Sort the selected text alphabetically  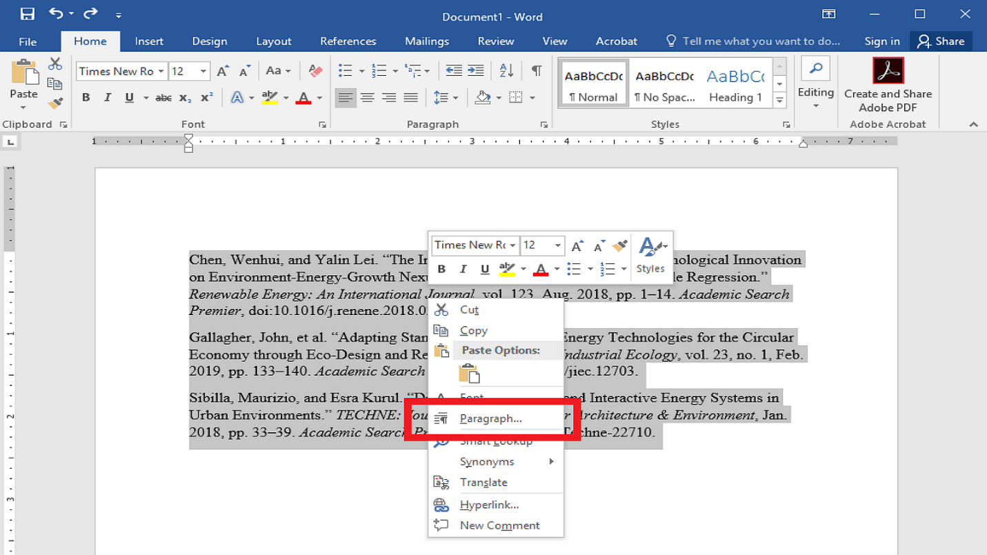point(506,71)
